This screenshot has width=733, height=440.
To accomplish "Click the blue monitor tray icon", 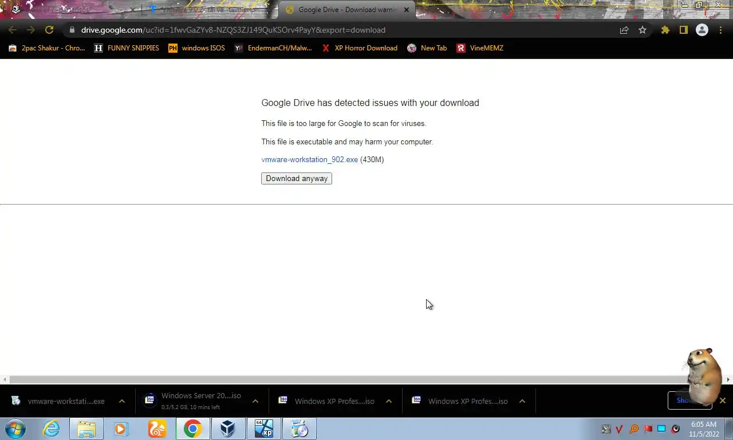I will (x=661, y=429).
